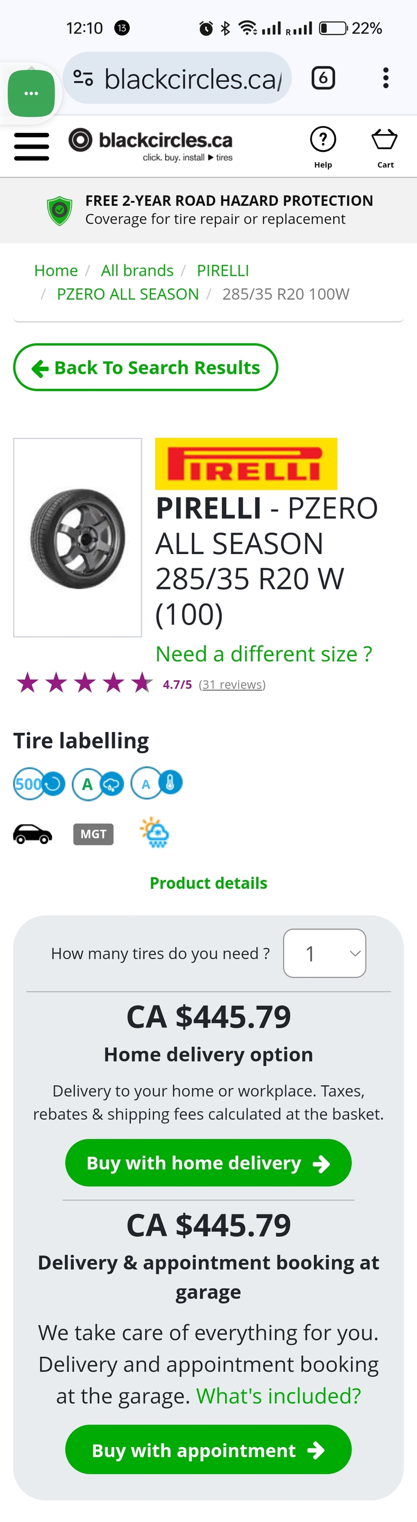Click Back To Search Results button

click(x=145, y=367)
